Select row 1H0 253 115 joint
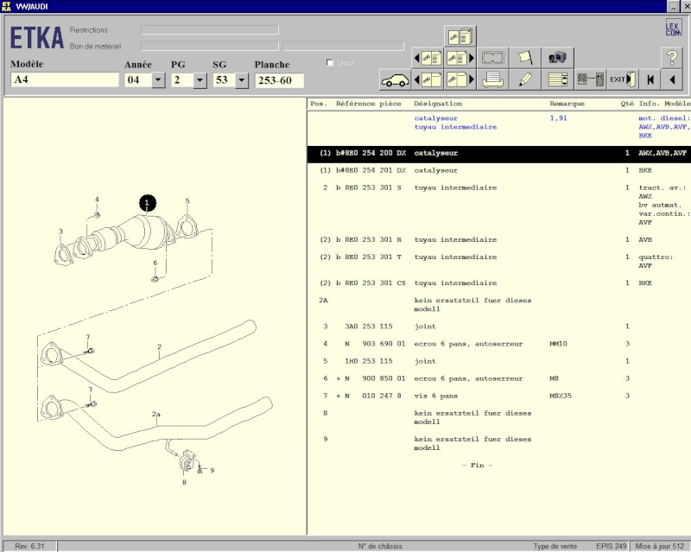Viewport: 691px width, 552px height. pyautogui.click(x=499, y=361)
